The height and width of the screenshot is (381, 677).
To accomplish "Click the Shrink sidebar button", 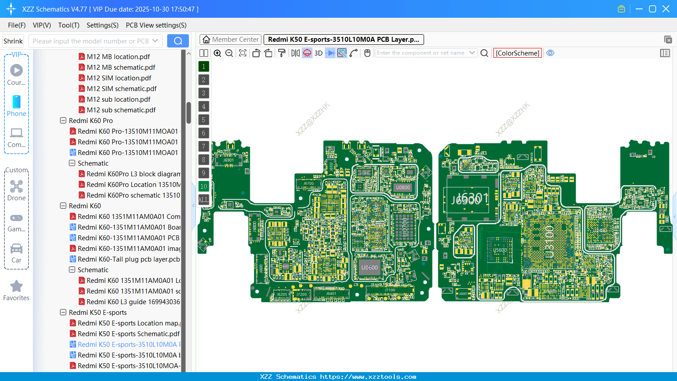I will (x=13, y=41).
